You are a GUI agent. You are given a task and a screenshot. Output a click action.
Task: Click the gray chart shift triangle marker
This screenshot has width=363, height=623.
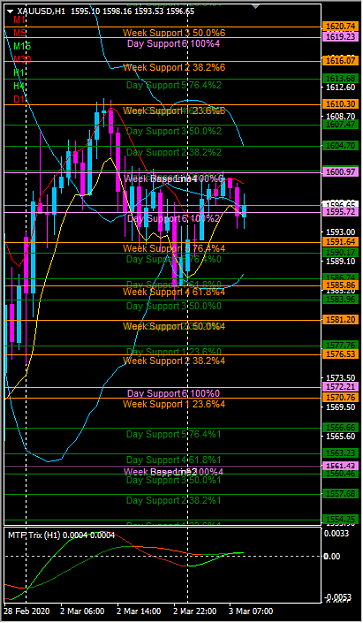point(256,6)
